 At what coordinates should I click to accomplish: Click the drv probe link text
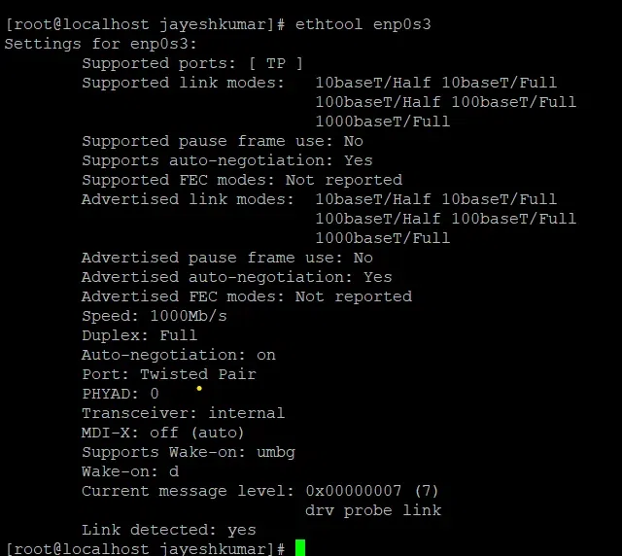(x=372, y=510)
